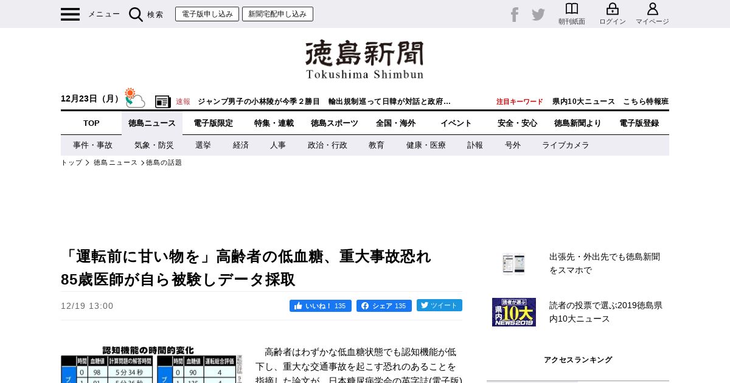Open the イベント navigation tab

pos(456,123)
